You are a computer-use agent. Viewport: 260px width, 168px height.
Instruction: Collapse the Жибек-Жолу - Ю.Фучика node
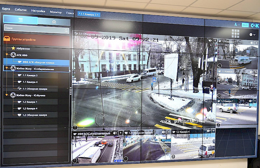(x=6, y=95)
